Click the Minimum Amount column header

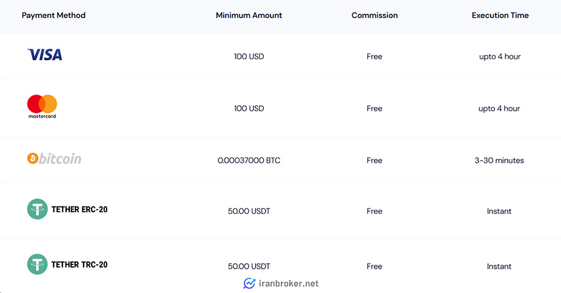249,16
